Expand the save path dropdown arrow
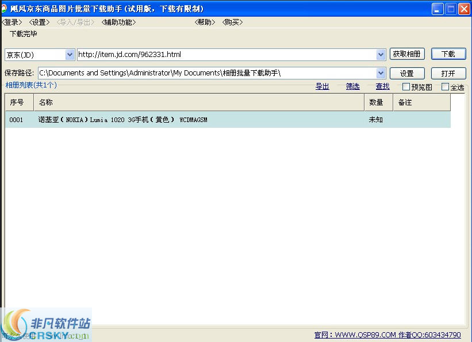 pyautogui.click(x=381, y=73)
